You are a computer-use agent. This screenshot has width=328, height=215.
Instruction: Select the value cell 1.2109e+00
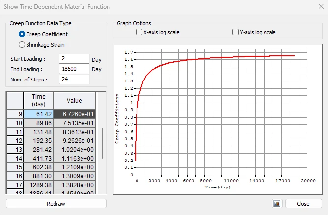(x=75, y=167)
